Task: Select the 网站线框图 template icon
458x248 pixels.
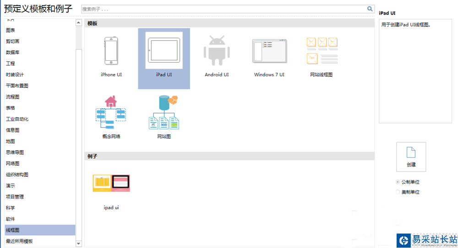Action: click(x=322, y=51)
